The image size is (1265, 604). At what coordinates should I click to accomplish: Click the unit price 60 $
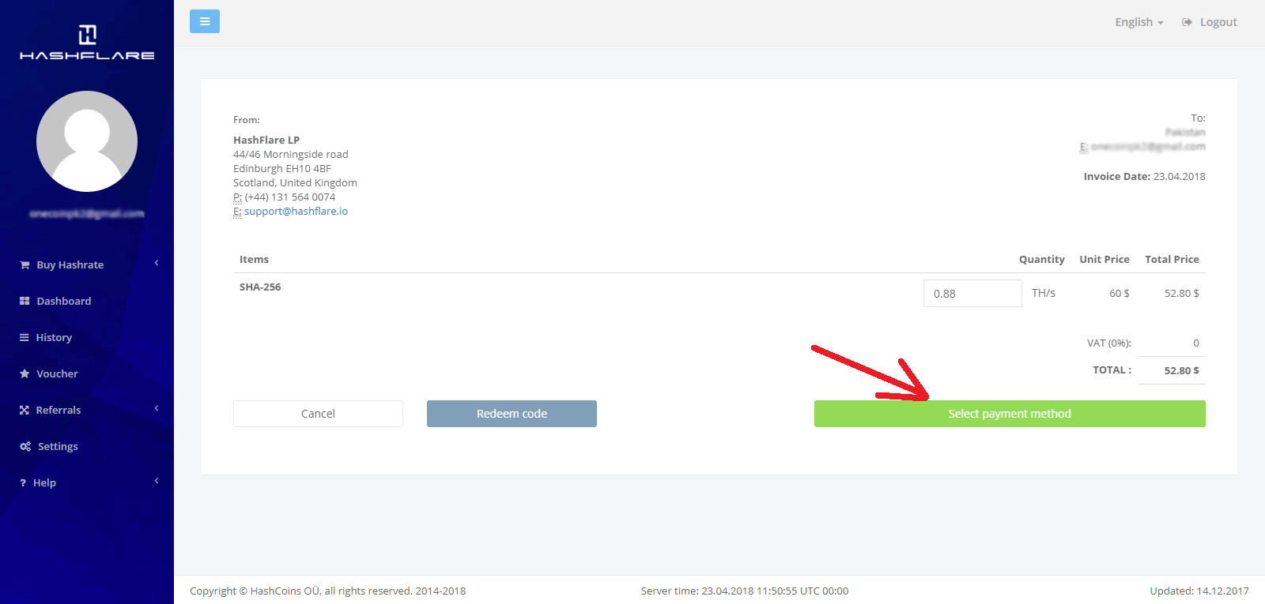[1120, 293]
